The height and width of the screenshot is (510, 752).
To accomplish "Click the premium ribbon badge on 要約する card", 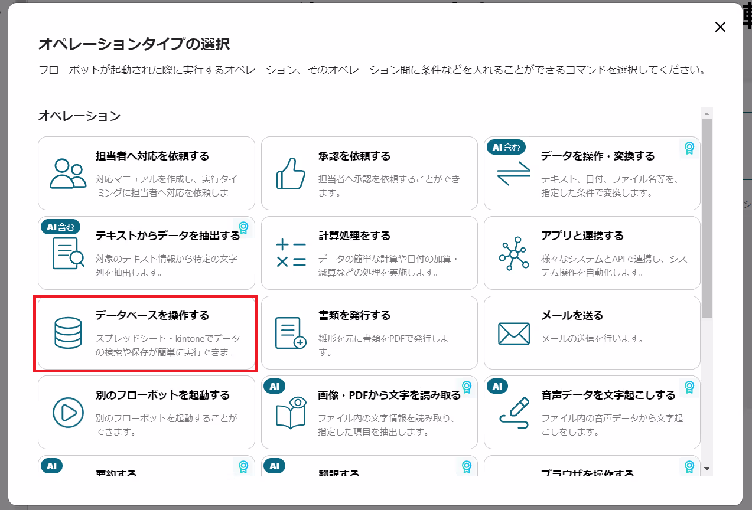I will click(x=243, y=467).
